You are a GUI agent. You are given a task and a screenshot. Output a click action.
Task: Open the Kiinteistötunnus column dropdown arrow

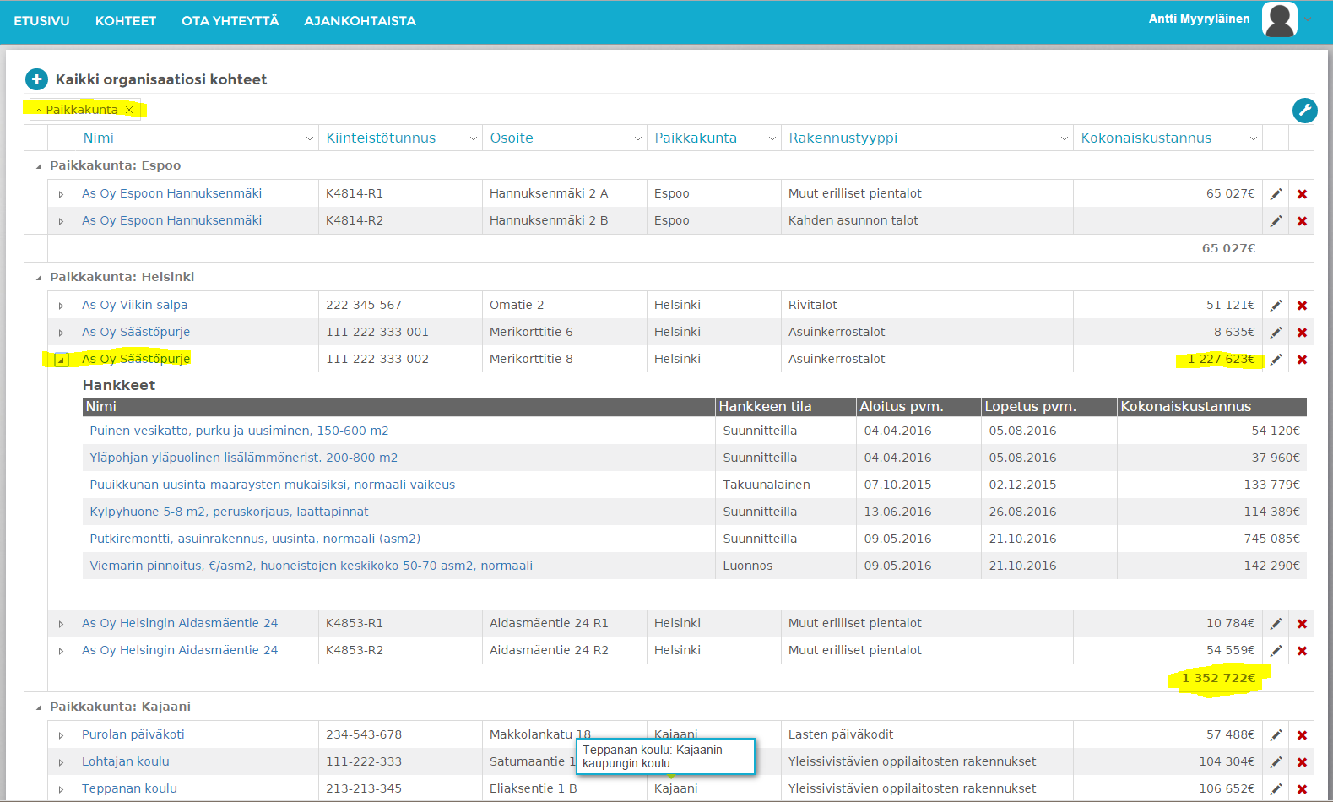tap(473, 138)
